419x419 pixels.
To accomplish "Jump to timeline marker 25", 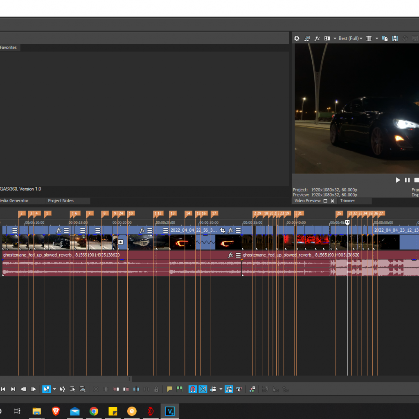I will (339, 213).
